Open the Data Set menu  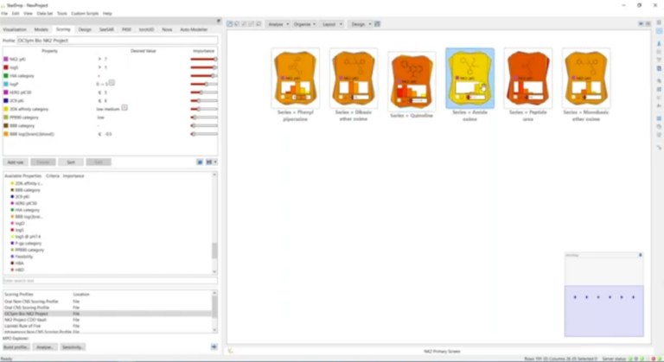(x=45, y=14)
